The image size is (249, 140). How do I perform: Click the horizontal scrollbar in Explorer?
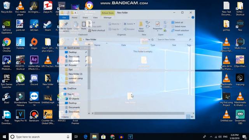pyautogui.click(x=139, y=113)
